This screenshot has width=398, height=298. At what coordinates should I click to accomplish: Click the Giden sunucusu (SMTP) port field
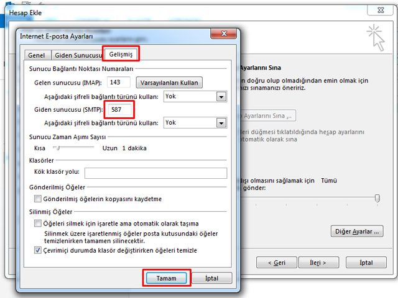click(120, 110)
